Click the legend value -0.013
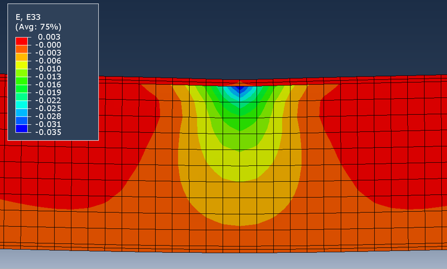The height and width of the screenshot is (269, 447). pos(48,76)
